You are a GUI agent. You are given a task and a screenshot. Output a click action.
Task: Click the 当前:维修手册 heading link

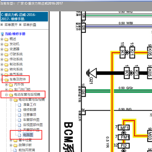[15, 34]
